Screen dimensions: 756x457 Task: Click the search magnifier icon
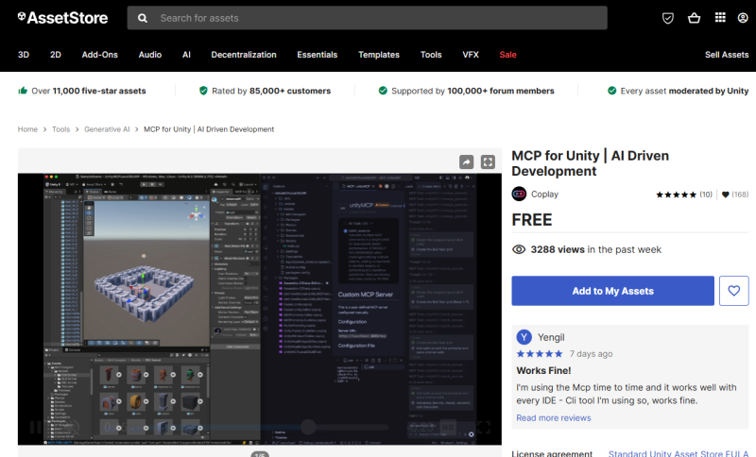pyautogui.click(x=143, y=18)
